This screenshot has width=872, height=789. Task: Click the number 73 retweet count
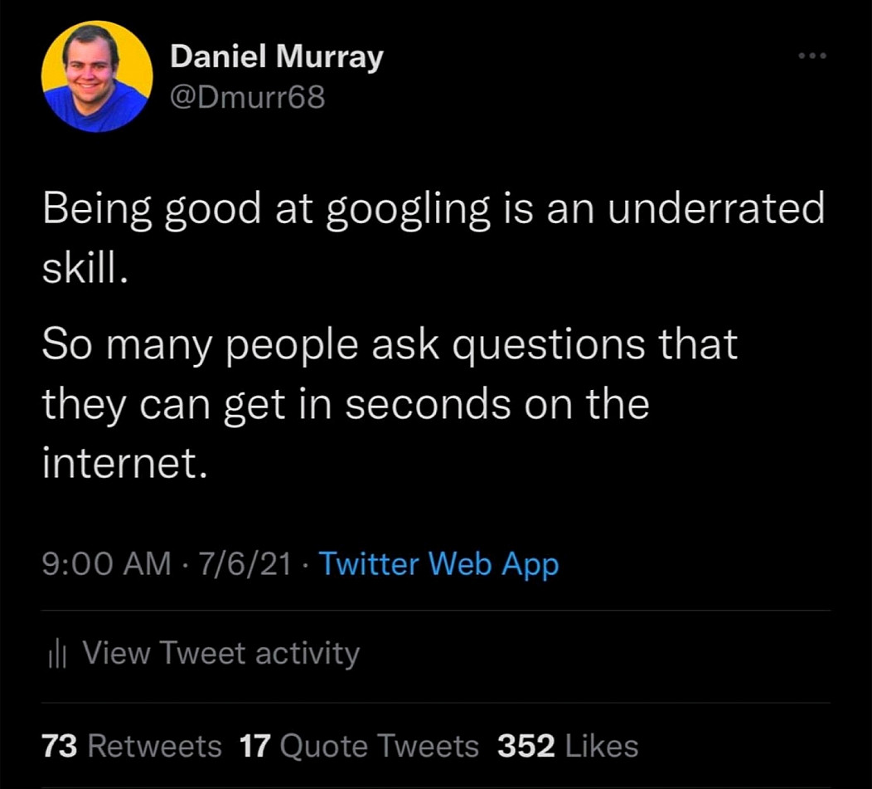(60, 746)
